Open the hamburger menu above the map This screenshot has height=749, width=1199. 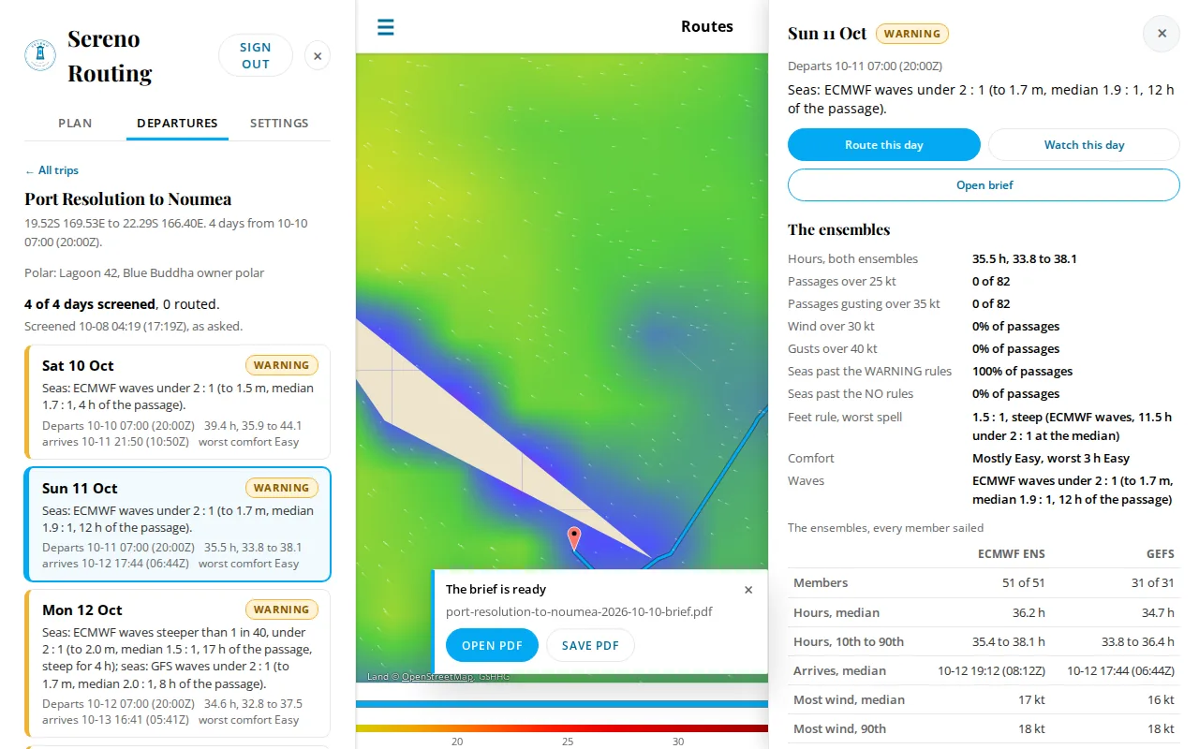385,27
